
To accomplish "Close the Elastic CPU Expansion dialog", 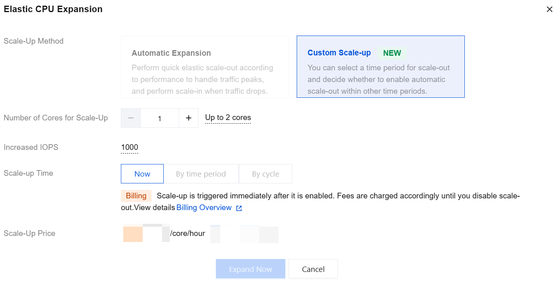I will pyautogui.click(x=549, y=9).
